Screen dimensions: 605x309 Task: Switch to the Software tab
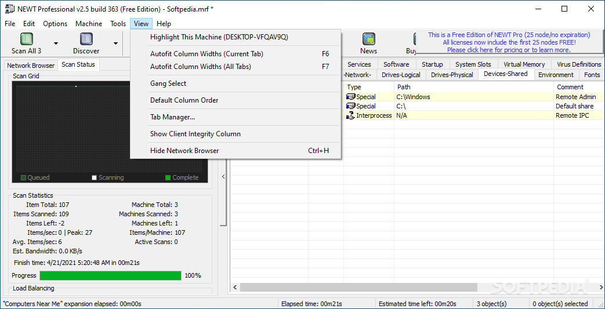point(396,64)
